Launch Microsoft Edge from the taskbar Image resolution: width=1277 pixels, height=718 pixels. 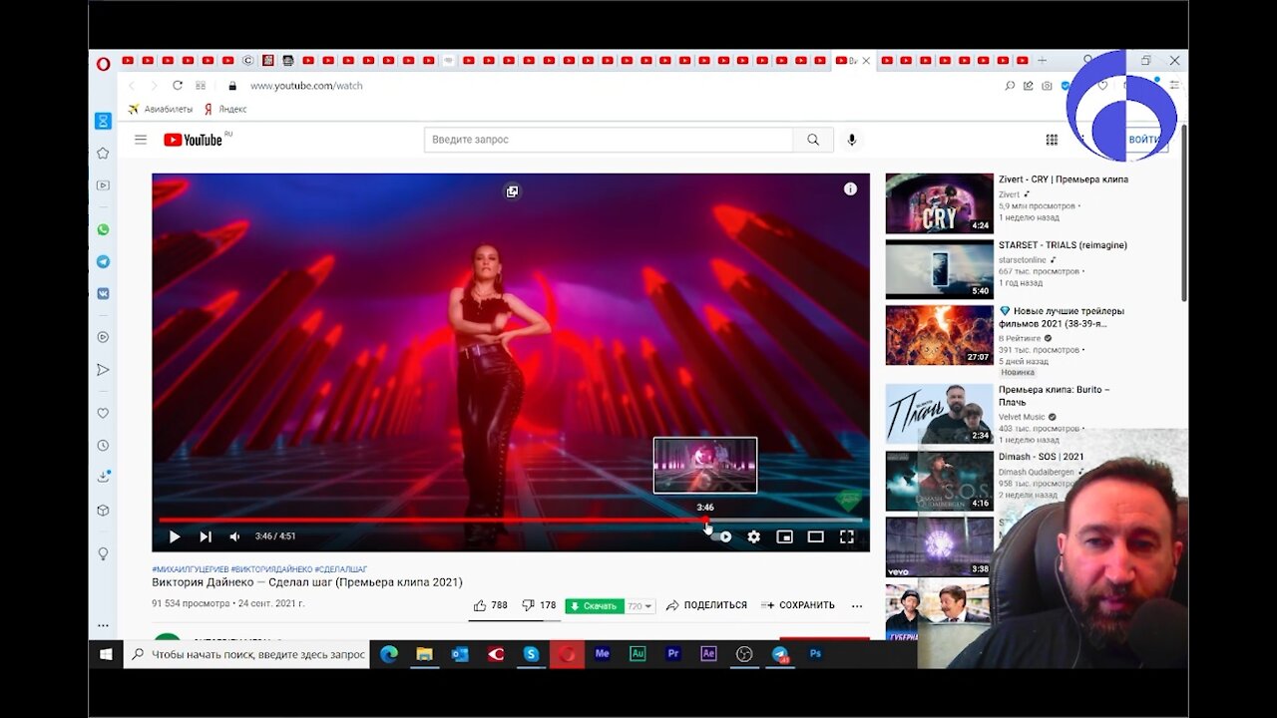pos(389,654)
